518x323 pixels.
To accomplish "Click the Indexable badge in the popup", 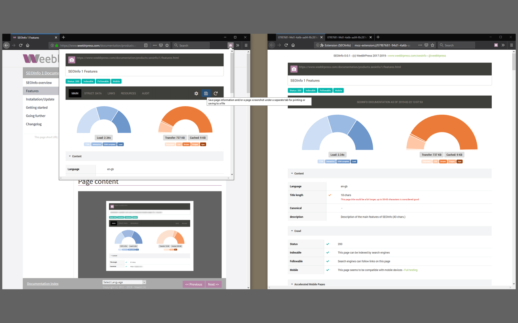I will tap(88, 81).
